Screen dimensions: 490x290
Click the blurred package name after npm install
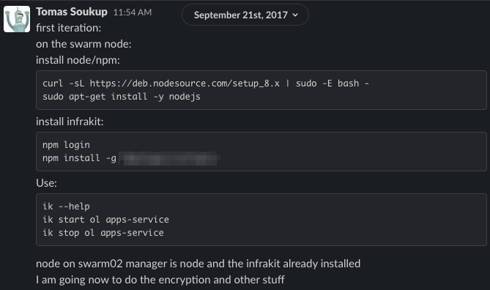point(171,158)
